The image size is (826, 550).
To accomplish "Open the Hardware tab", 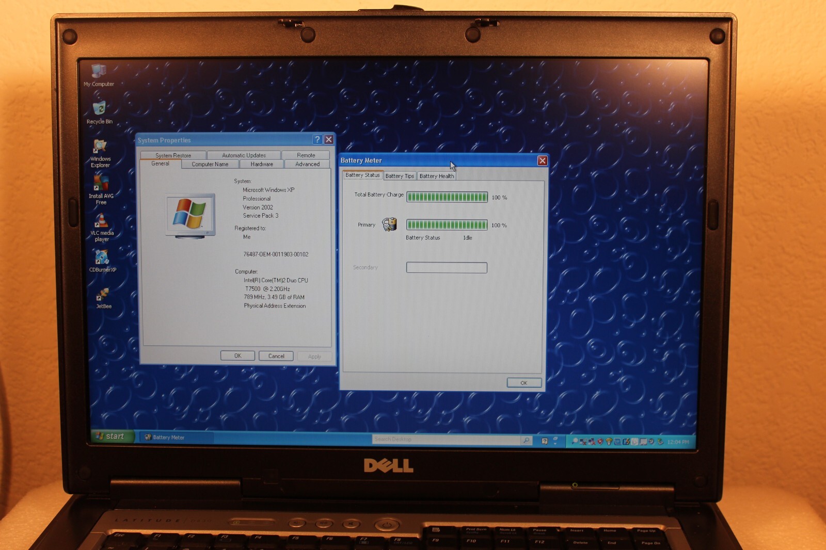I will pos(262,164).
